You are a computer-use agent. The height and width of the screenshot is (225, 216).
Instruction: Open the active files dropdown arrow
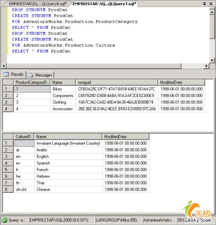[x=204, y=4]
